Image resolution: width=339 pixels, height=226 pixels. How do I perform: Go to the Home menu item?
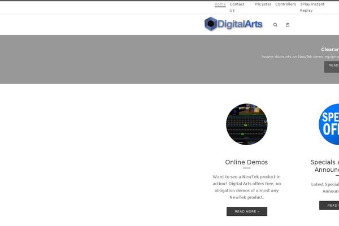click(x=220, y=4)
